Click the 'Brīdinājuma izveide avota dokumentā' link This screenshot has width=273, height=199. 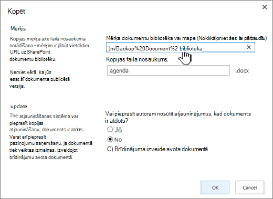pos(161,149)
